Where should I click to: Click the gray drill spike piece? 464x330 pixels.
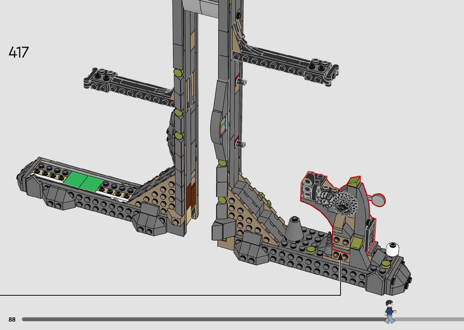(x=329, y=244)
